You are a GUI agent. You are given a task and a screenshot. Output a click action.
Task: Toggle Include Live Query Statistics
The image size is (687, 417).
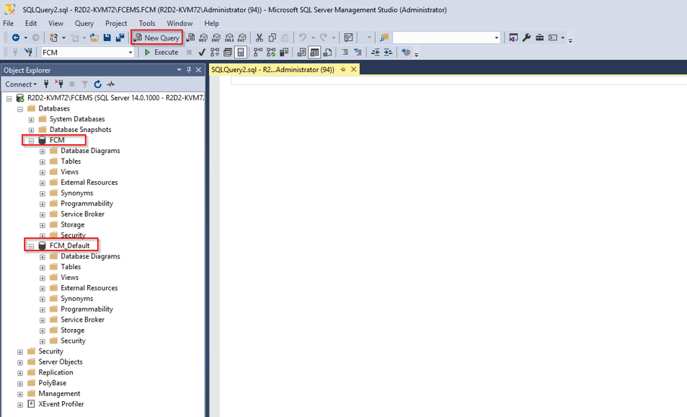pos(271,52)
